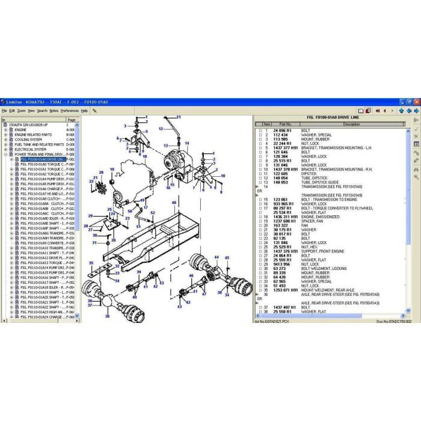Open the Zoom menu
This screenshot has width=421, height=421.
click(21, 111)
